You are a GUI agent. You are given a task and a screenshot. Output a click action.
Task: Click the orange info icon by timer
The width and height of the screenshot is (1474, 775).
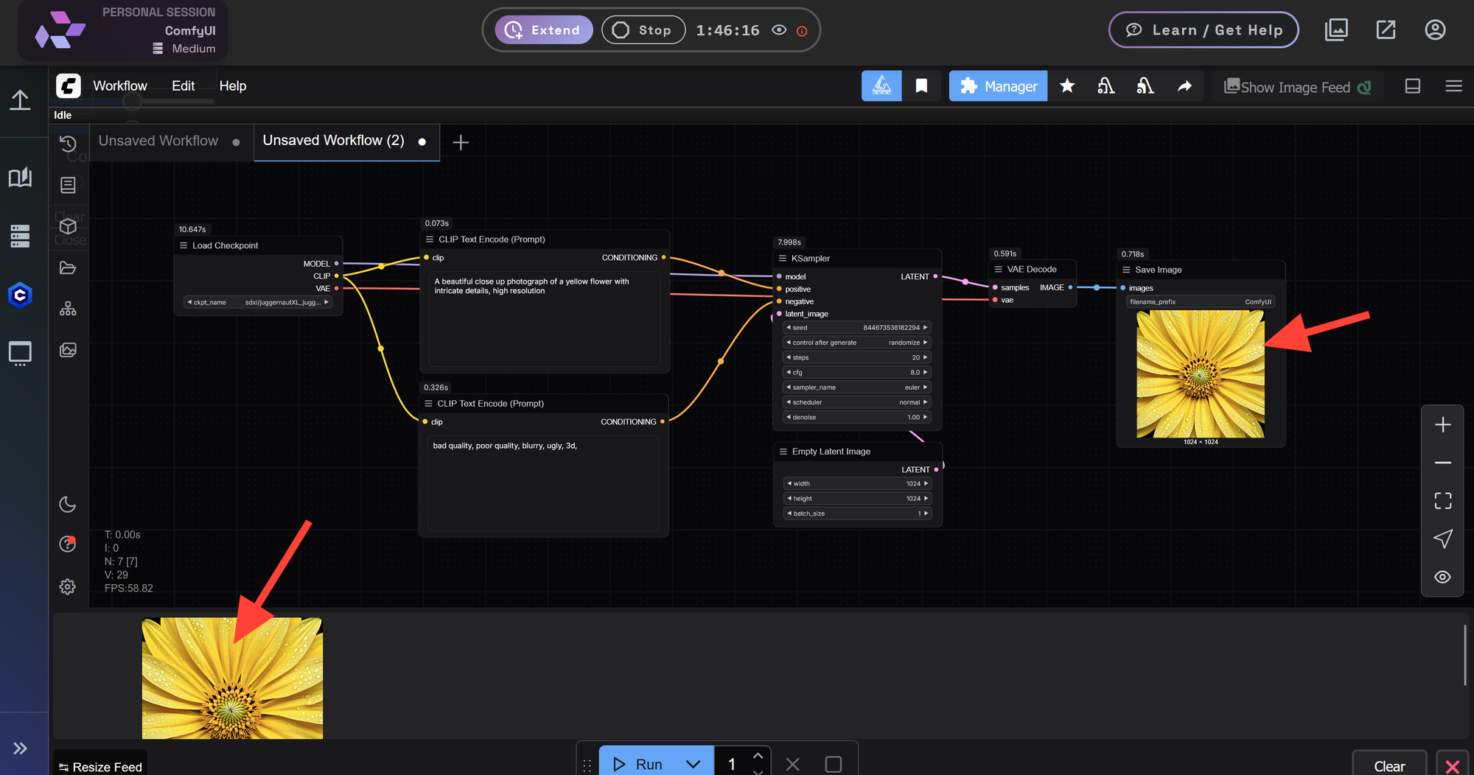802,31
